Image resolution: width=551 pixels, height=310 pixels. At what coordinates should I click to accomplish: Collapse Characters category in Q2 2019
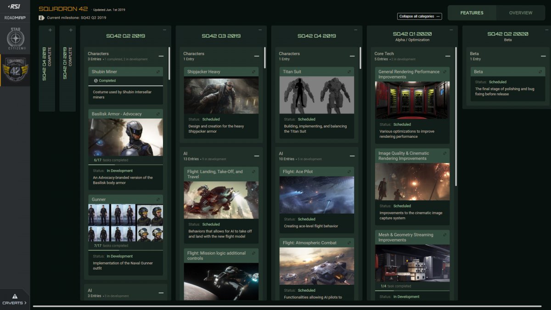tap(161, 56)
